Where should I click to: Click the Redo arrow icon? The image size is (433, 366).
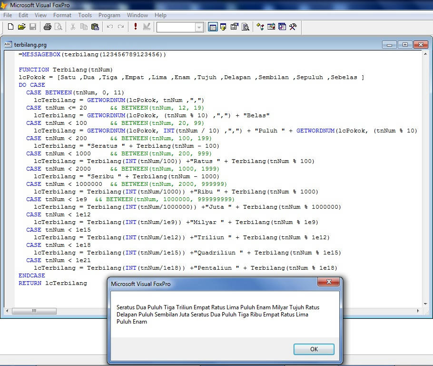(x=121, y=27)
